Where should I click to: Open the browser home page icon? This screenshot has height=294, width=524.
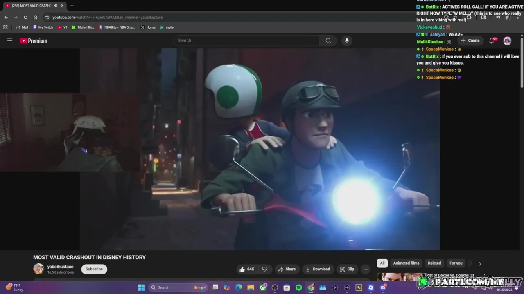pos(36,17)
